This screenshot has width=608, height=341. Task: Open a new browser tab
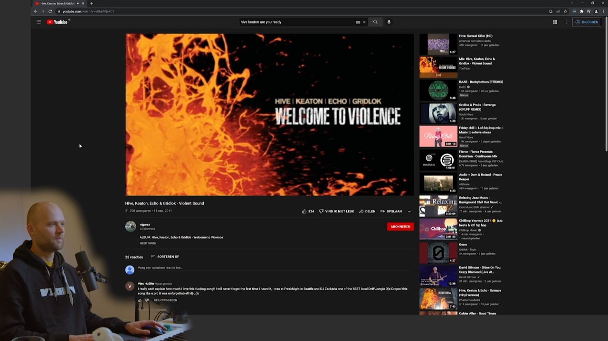click(92, 3)
